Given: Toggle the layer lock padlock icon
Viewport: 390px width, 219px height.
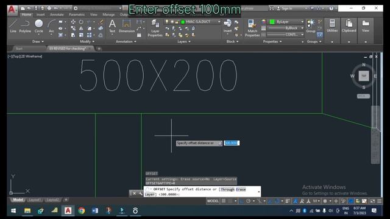Looking at the screenshot, I should [x=177, y=22].
